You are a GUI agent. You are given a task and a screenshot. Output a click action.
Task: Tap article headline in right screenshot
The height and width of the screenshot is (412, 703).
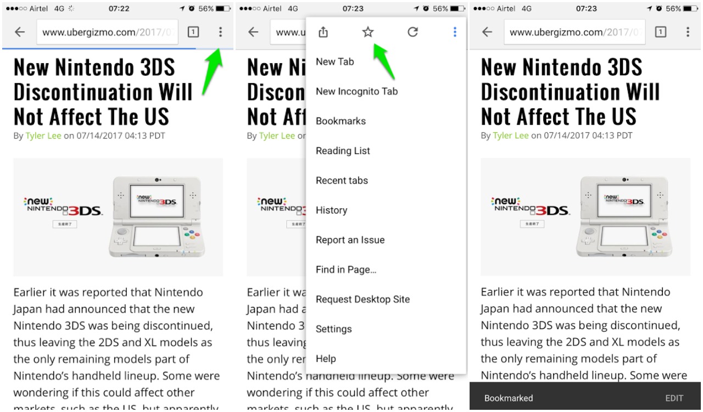pos(571,92)
